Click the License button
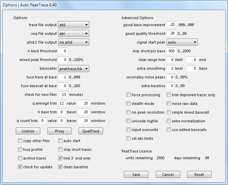228x185 pixels. click(x=28, y=131)
